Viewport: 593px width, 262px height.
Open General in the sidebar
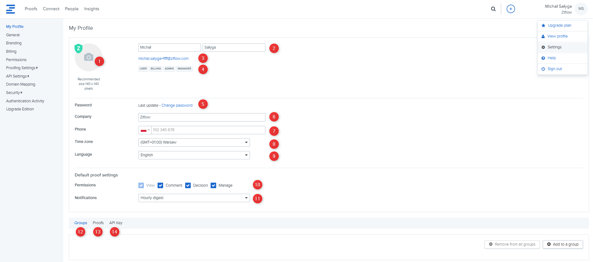[x=13, y=35]
